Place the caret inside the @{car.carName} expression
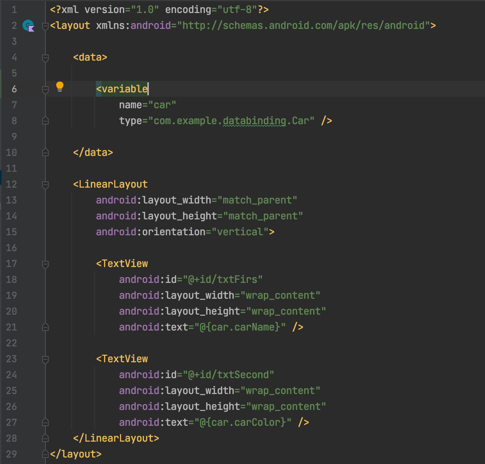The width and height of the screenshot is (485, 464). [x=241, y=327]
